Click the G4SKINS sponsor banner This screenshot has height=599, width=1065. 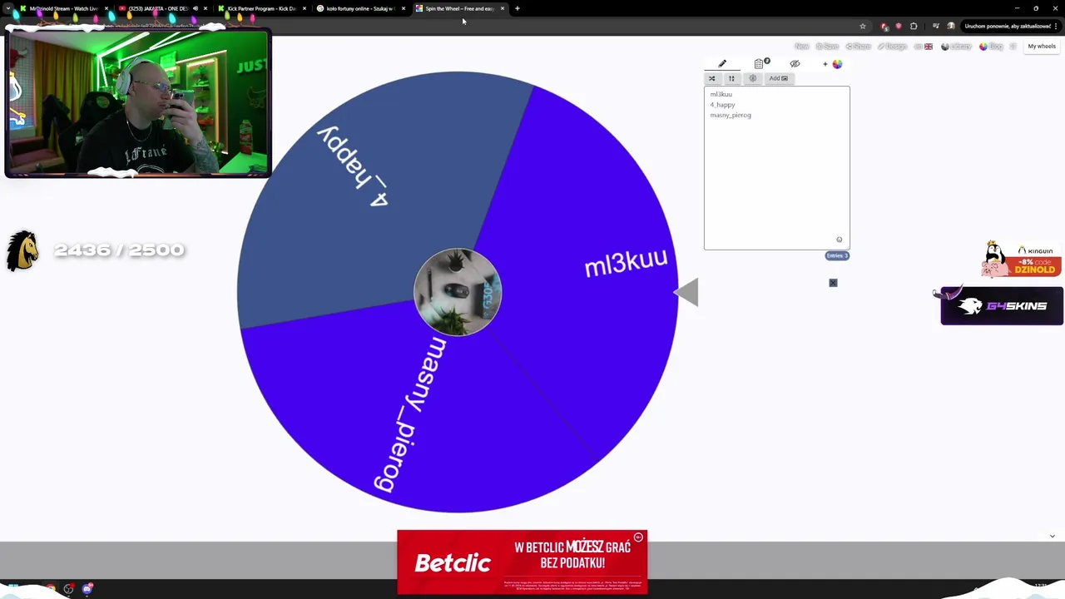pos(1002,306)
